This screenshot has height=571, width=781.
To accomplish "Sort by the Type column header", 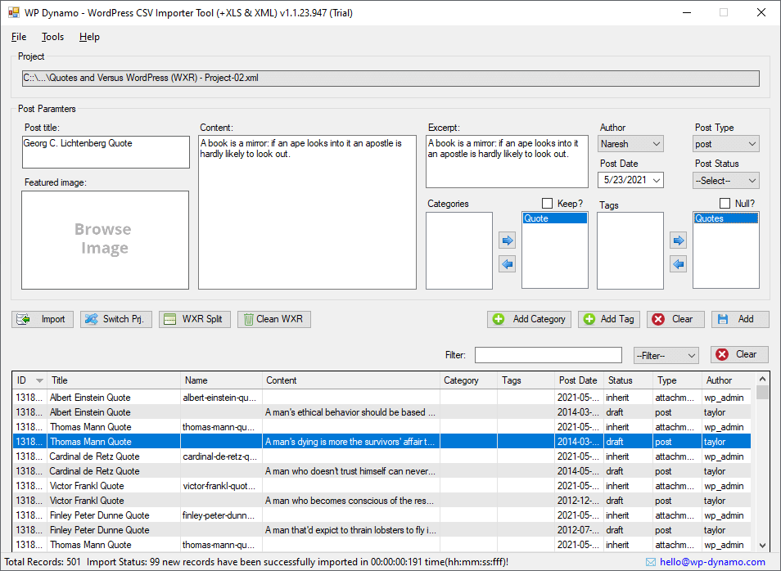I will click(x=677, y=380).
